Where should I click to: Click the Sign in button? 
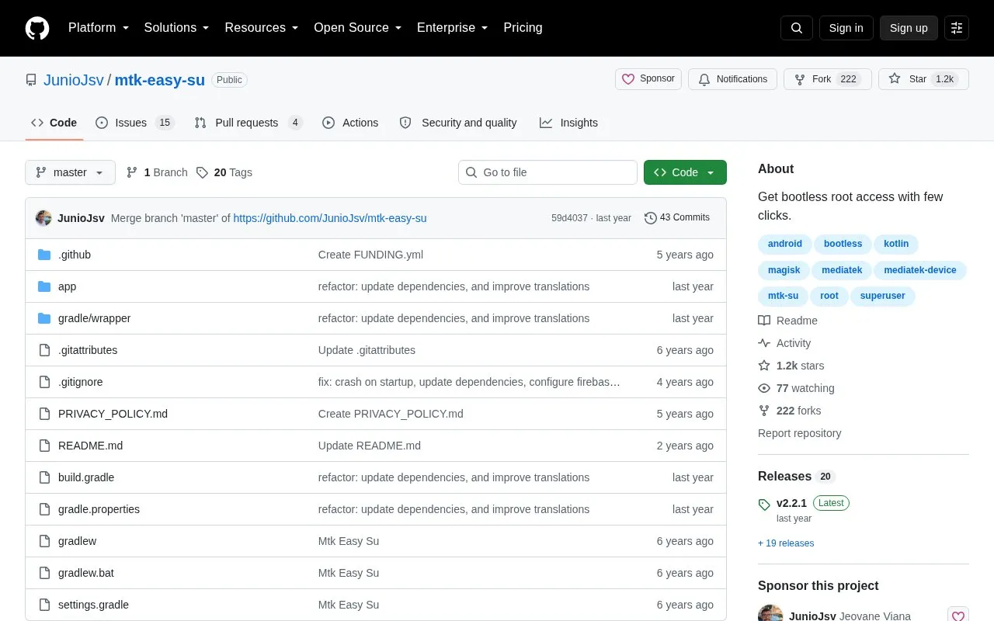pos(846,28)
